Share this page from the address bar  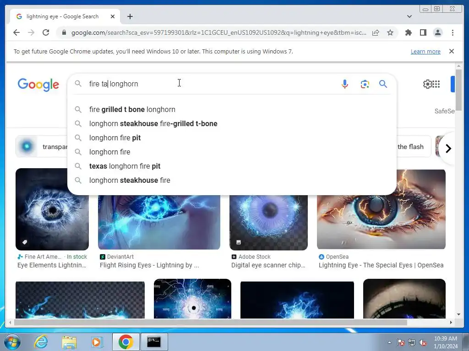[376, 32]
